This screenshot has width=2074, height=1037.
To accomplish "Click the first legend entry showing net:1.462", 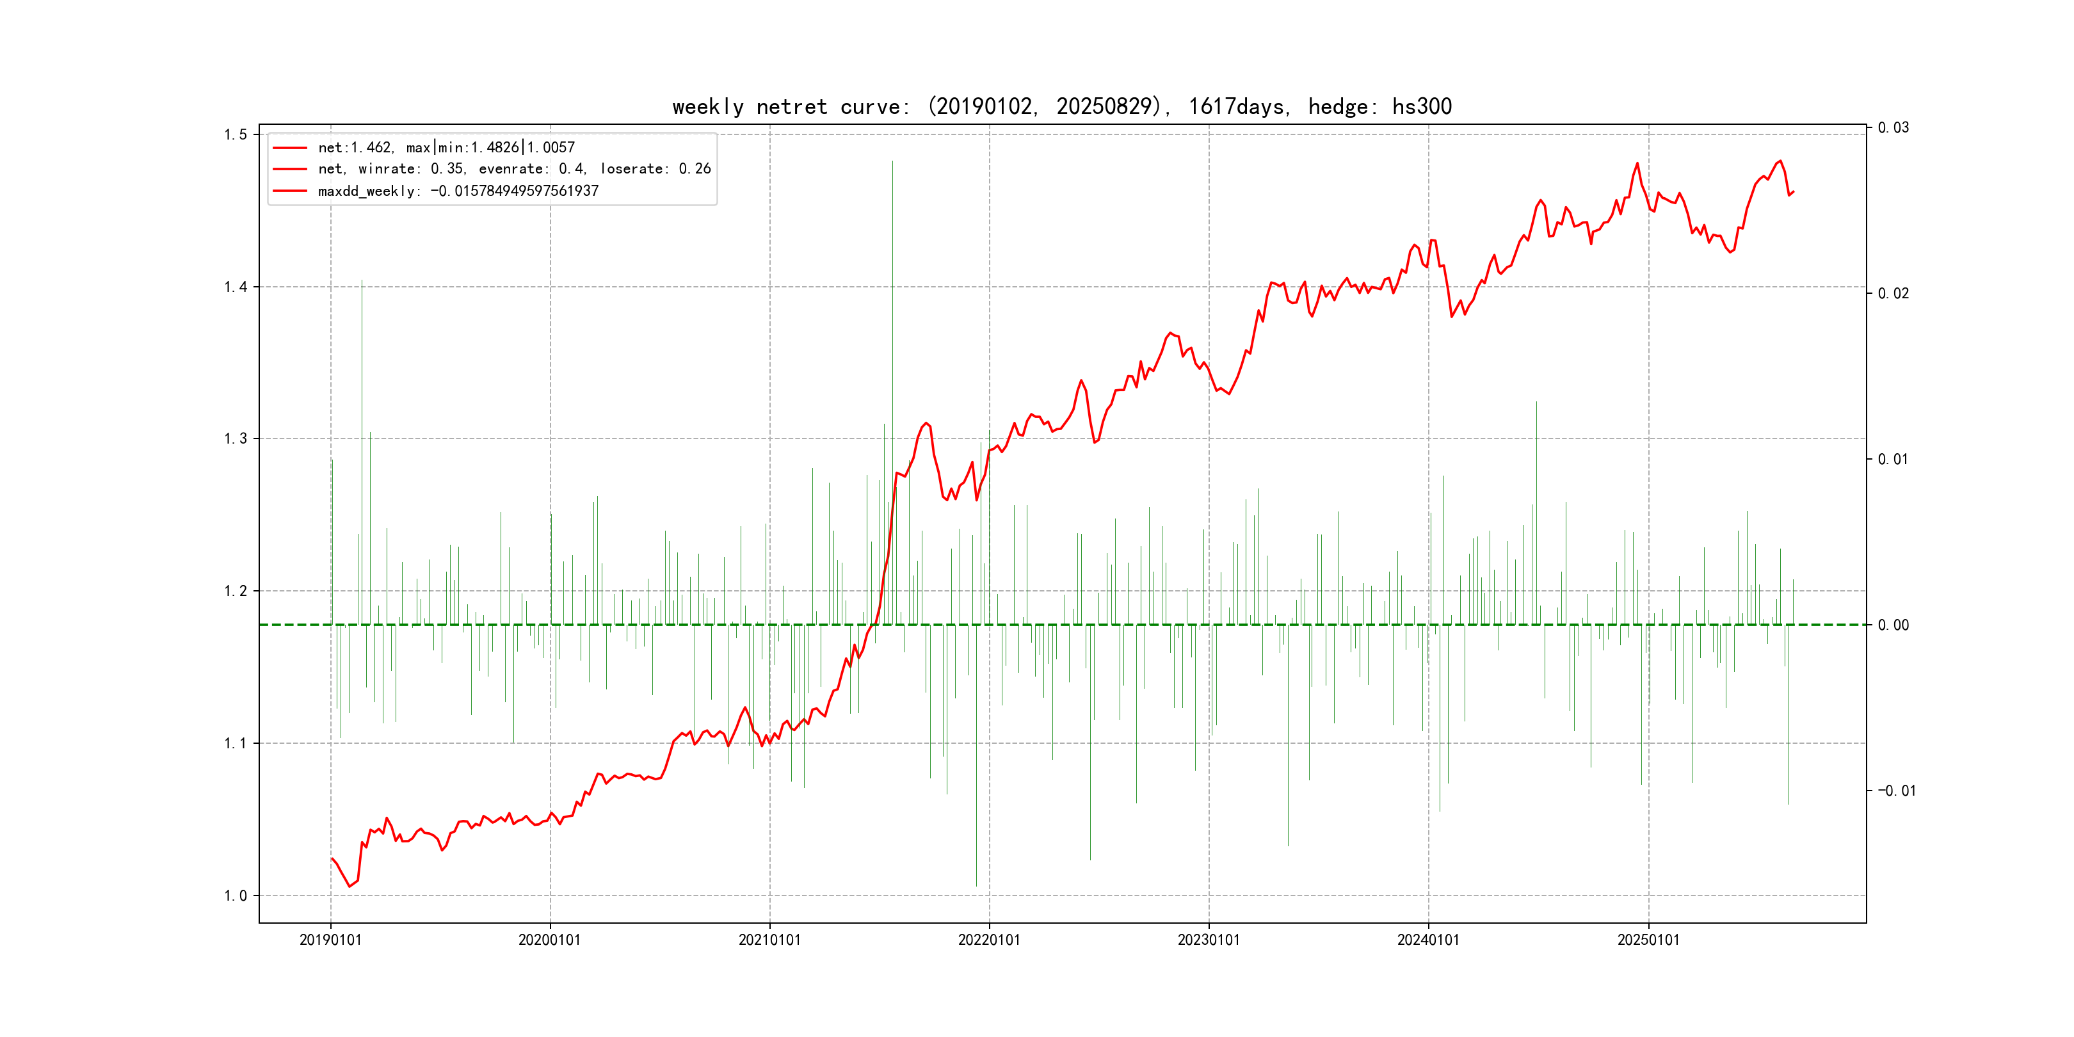I will pos(446,147).
